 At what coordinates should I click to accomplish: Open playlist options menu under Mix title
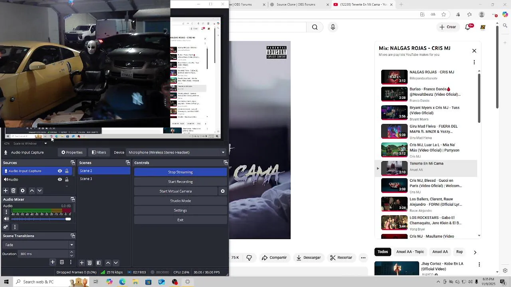474,62
